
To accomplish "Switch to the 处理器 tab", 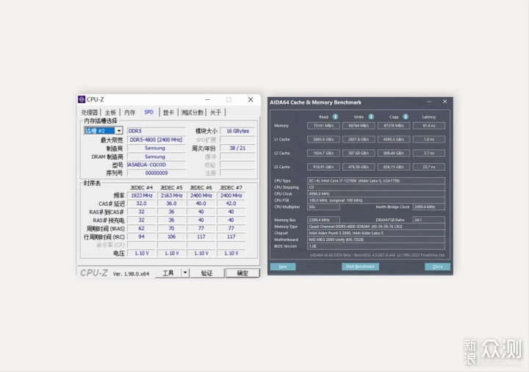I will tap(90, 112).
